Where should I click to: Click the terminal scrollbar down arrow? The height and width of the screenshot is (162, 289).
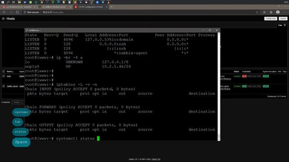point(219,139)
